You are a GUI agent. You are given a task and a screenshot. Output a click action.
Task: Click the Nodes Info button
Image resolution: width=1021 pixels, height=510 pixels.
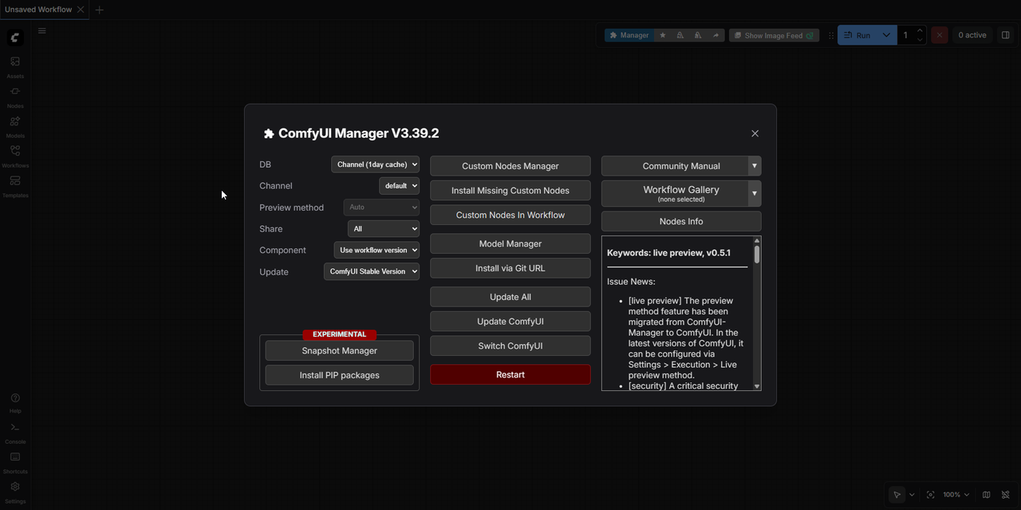pos(681,221)
